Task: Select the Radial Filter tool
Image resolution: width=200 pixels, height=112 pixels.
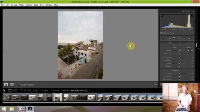Action: (184, 39)
